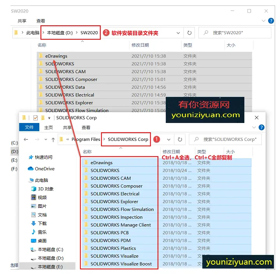Open the 共享 tab in SW2020 window
Viewport: 279px width, 274px height.
tap(22, 21)
